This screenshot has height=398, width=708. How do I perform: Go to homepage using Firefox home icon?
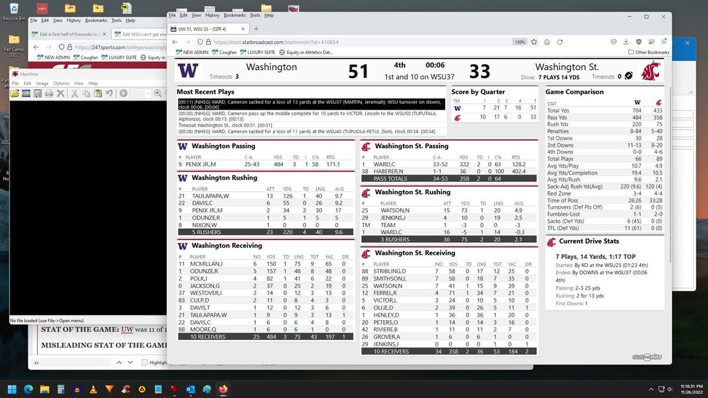click(x=547, y=42)
